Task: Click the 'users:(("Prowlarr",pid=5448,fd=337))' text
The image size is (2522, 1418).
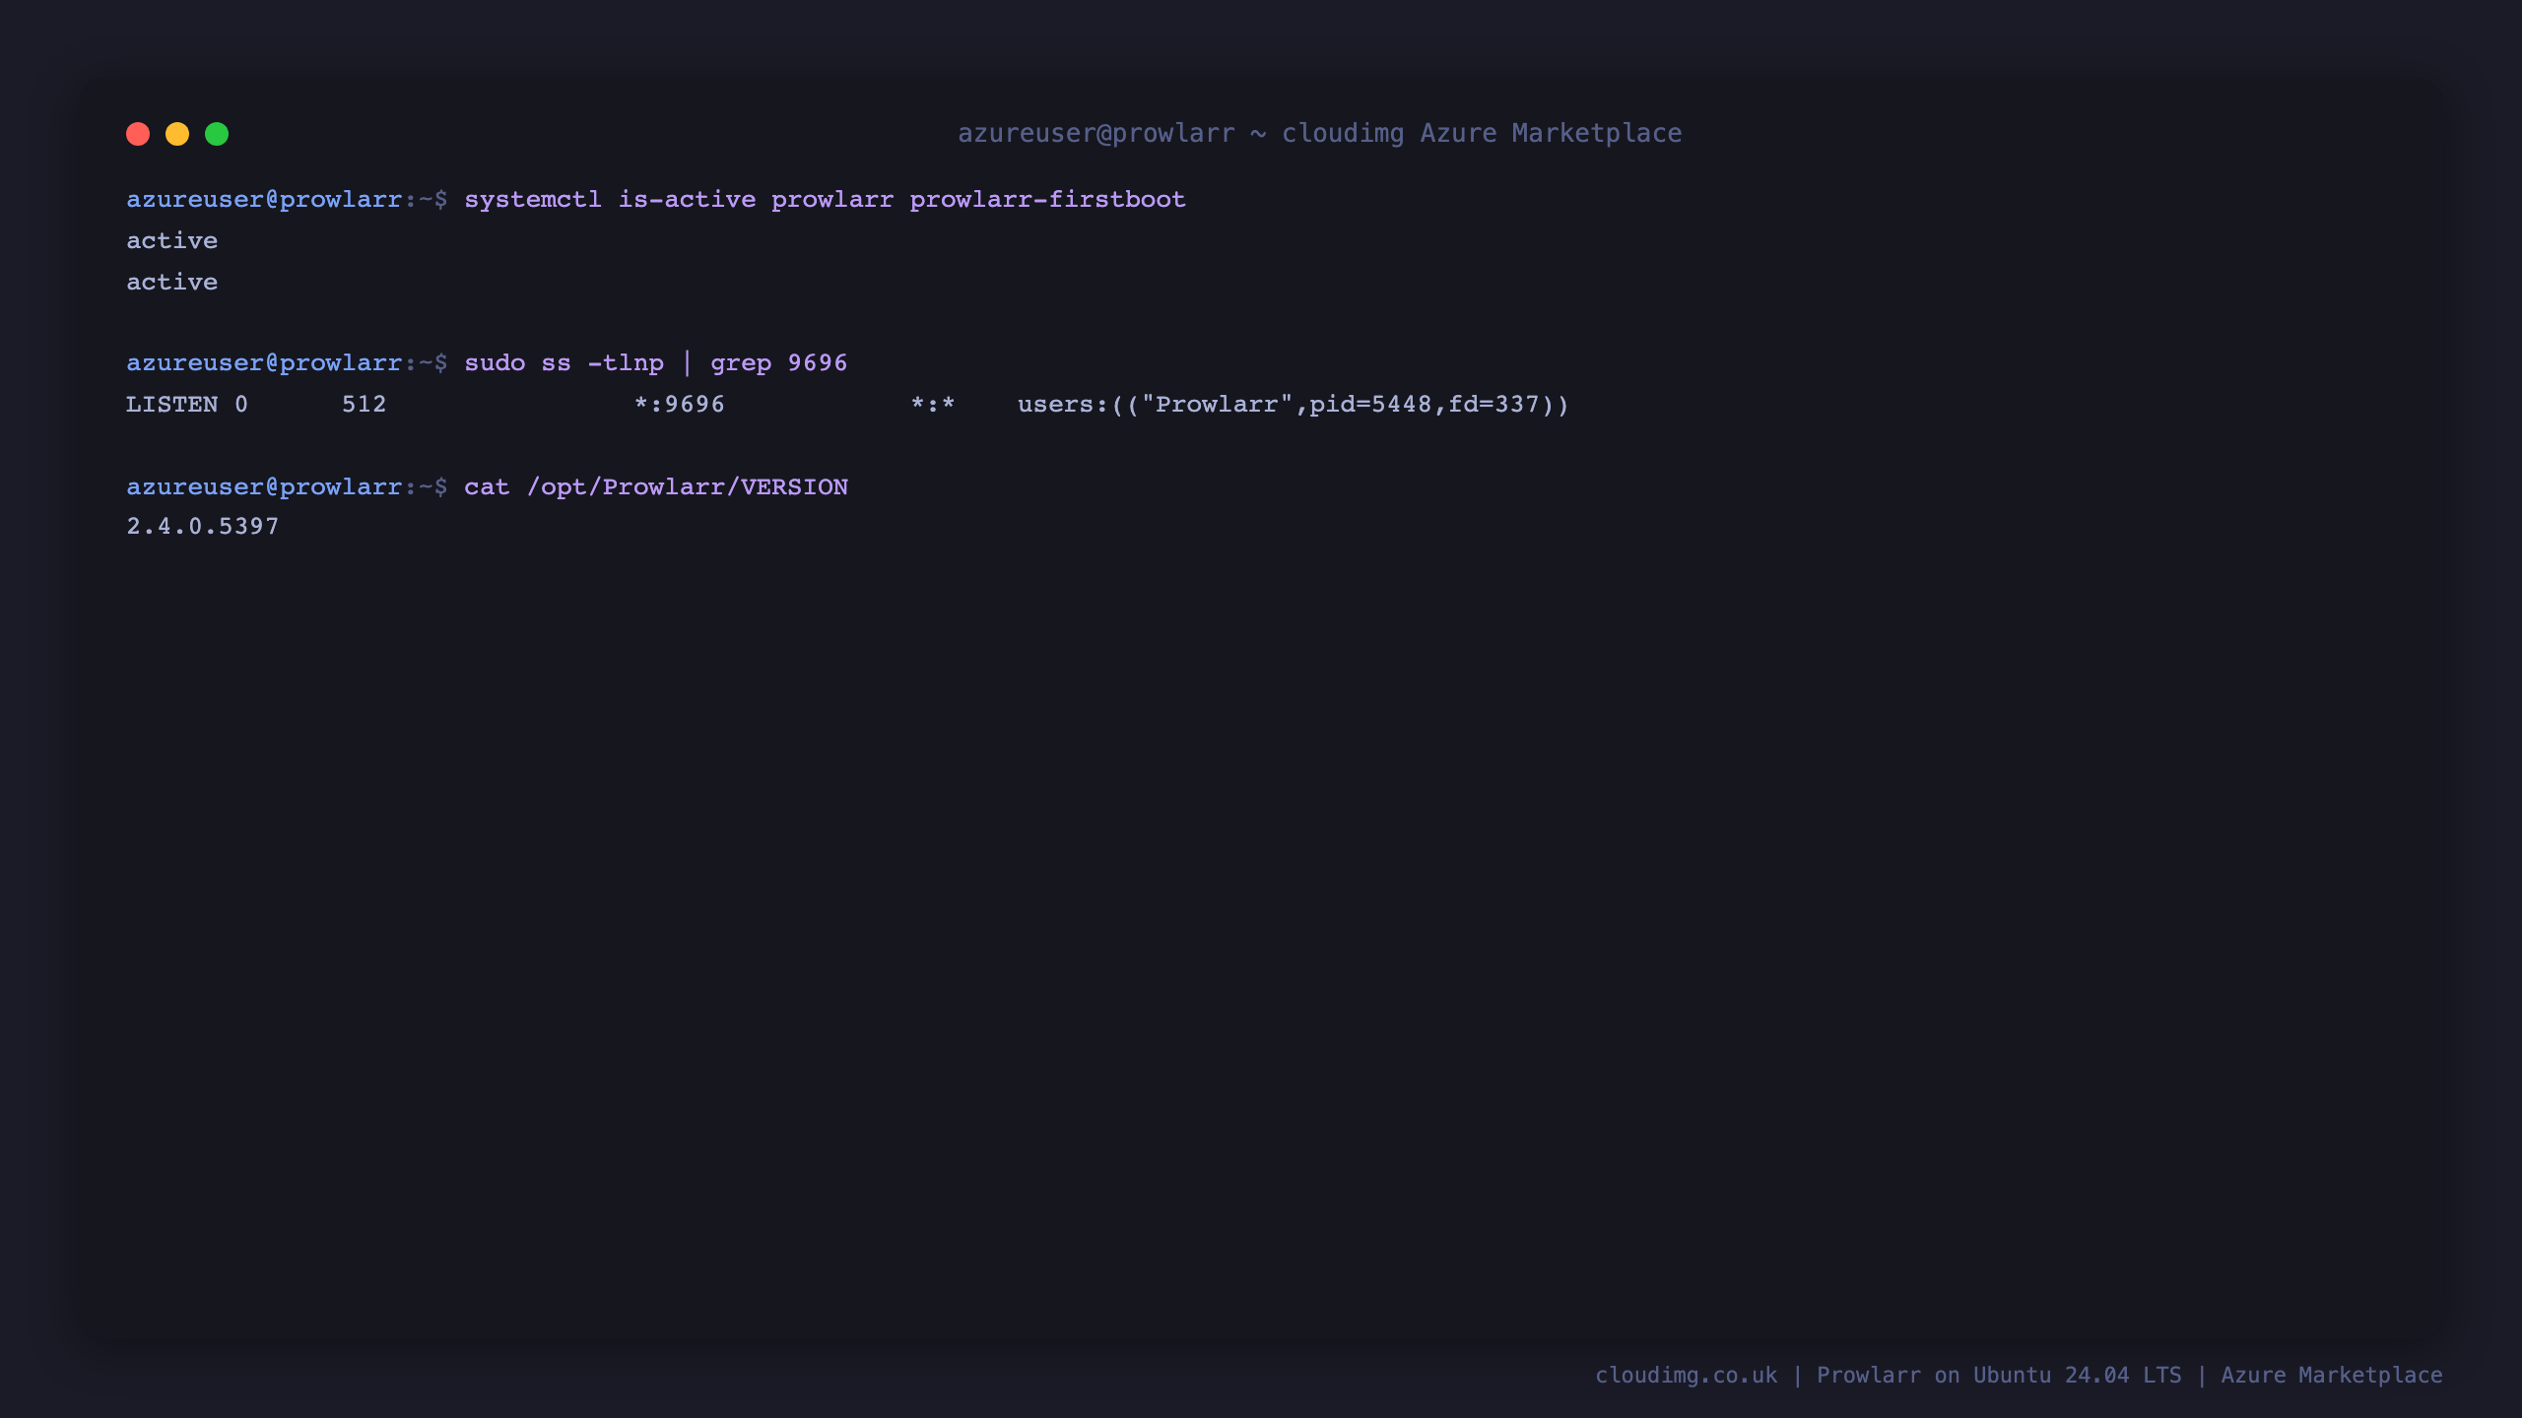Action: 1294,405
